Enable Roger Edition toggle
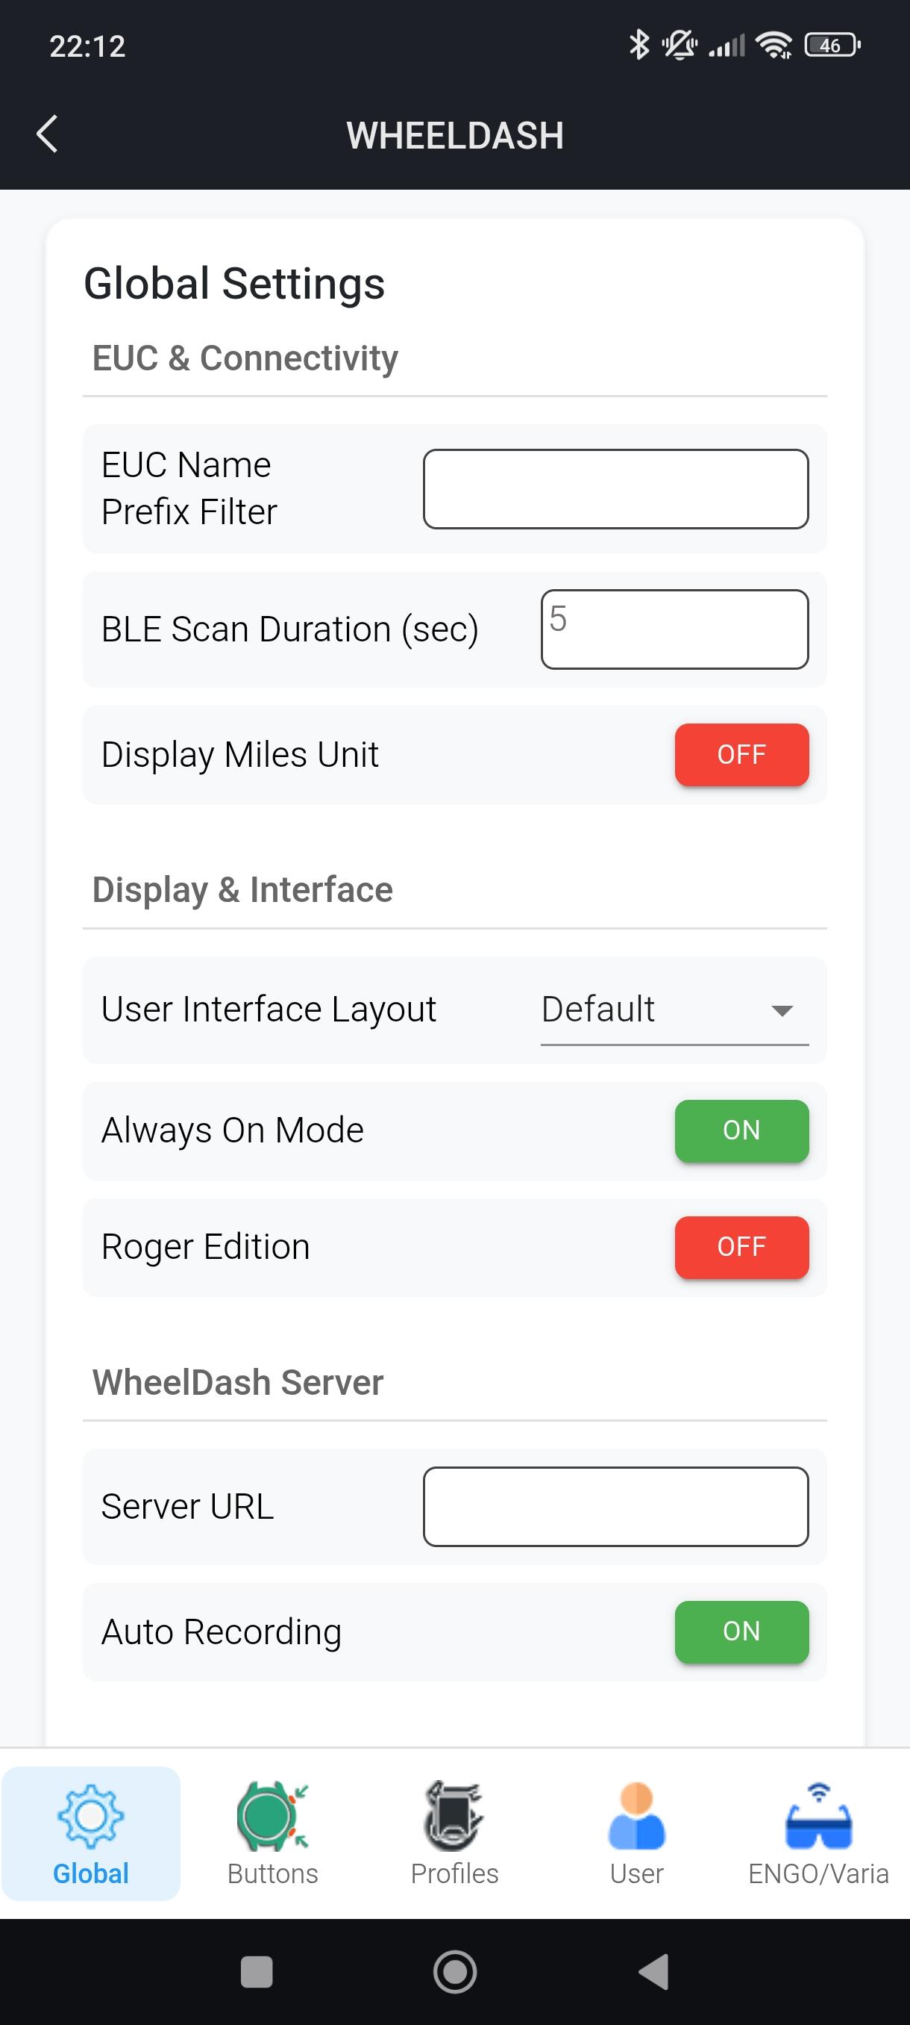 coord(741,1247)
